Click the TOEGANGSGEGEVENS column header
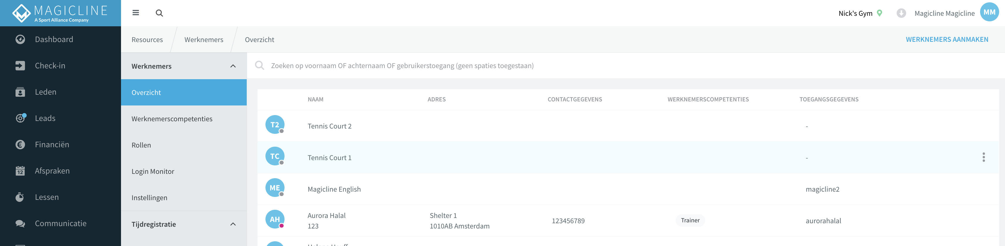This screenshot has width=1005, height=246. coord(829,99)
